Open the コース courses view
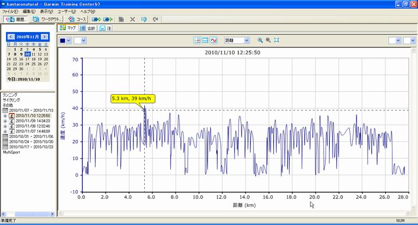This screenshot has width=418, height=225. click(77, 19)
